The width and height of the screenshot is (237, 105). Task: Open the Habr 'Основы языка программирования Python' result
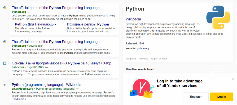click(62, 63)
